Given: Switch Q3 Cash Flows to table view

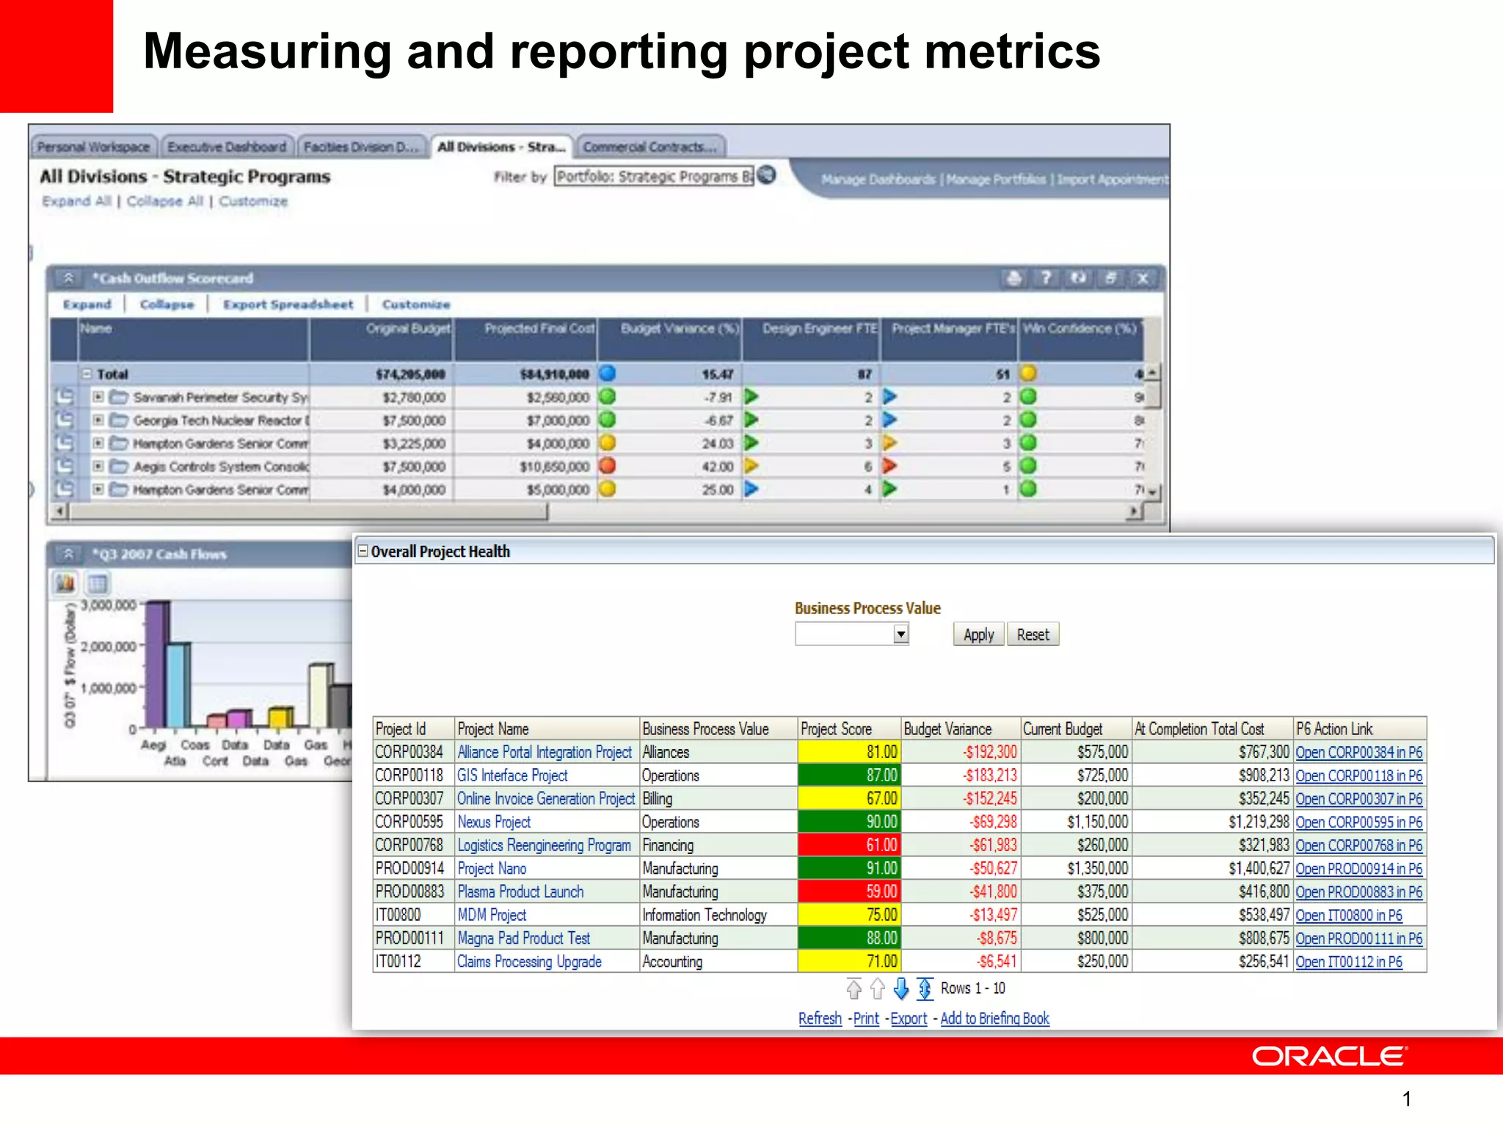Looking at the screenshot, I should click(98, 583).
